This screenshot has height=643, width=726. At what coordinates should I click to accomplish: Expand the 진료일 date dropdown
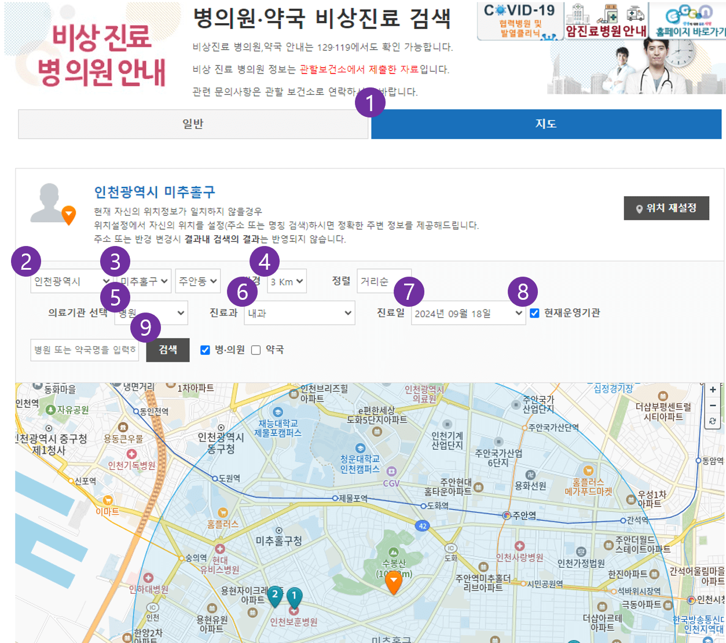click(468, 313)
